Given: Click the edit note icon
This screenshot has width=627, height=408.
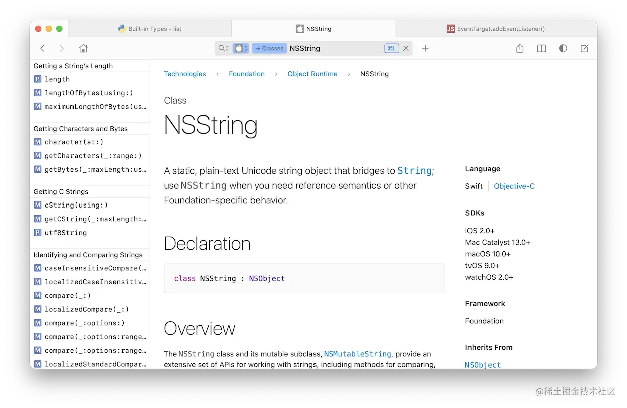Looking at the screenshot, I should (x=584, y=48).
